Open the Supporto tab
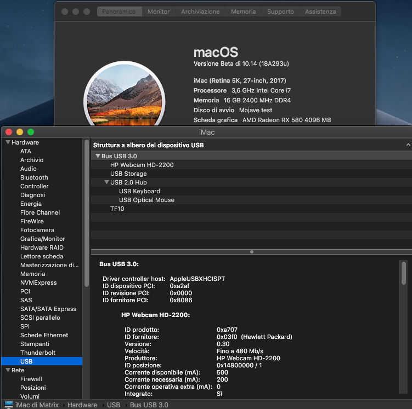This screenshot has width=412, height=409. pyautogui.click(x=280, y=11)
